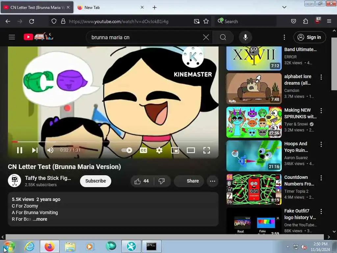Switch to CN Letter Test browser tab
Image resolution: width=337 pixels, height=253 pixels.
click(x=37, y=7)
